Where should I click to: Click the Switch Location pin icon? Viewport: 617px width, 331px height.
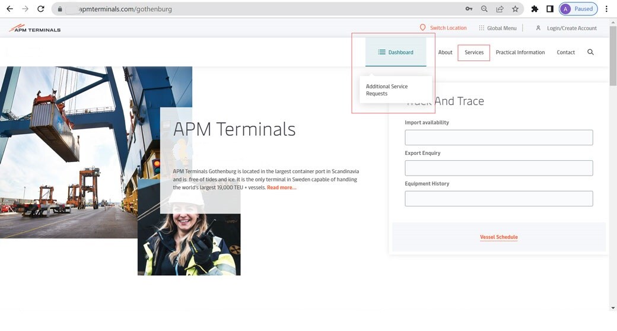click(x=422, y=27)
